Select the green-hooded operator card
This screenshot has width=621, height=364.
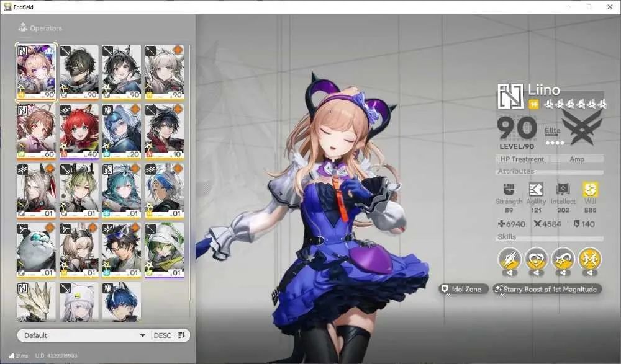tap(164, 251)
